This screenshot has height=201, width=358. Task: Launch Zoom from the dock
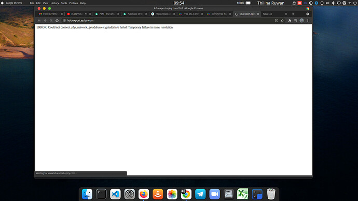pyautogui.click(x=214, y=194)
